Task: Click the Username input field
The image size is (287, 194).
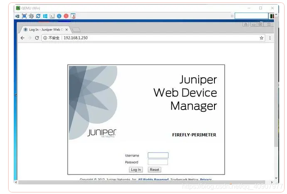Action: [158, 155]
